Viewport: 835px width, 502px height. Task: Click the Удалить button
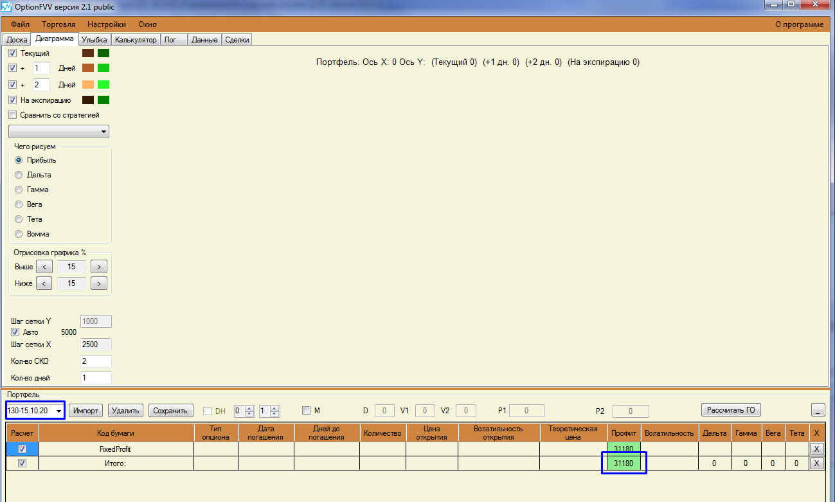click(x=125, y=410)
